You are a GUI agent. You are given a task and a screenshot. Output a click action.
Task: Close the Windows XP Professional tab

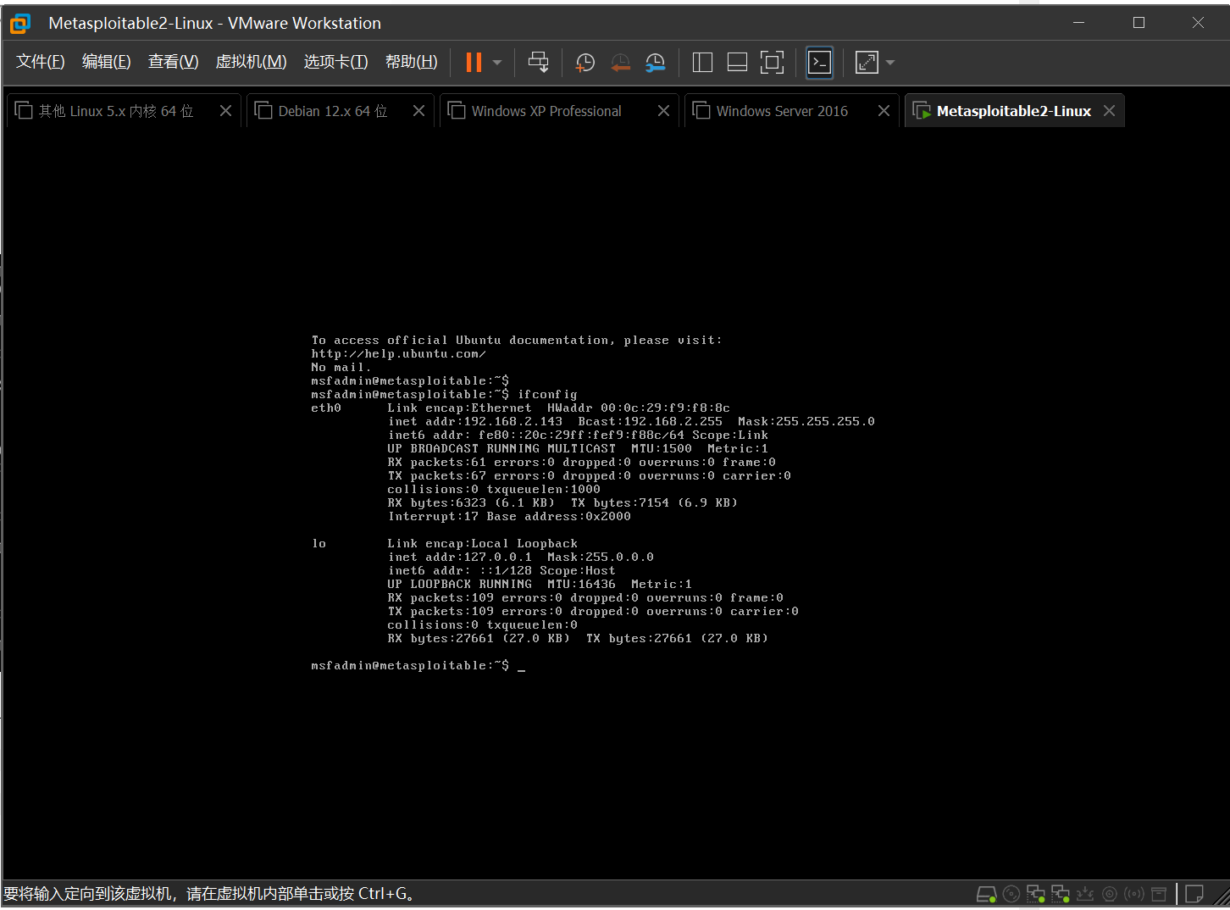tap(663, 111)
